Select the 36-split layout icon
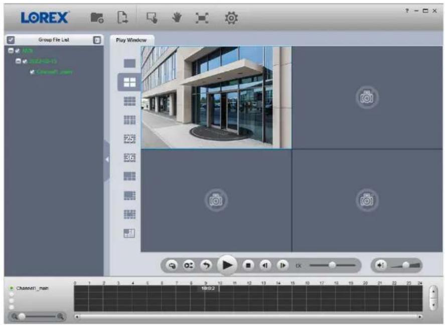The width and height of the screenshot is (445, 325). pyautogui.click(x=130, y=157)
